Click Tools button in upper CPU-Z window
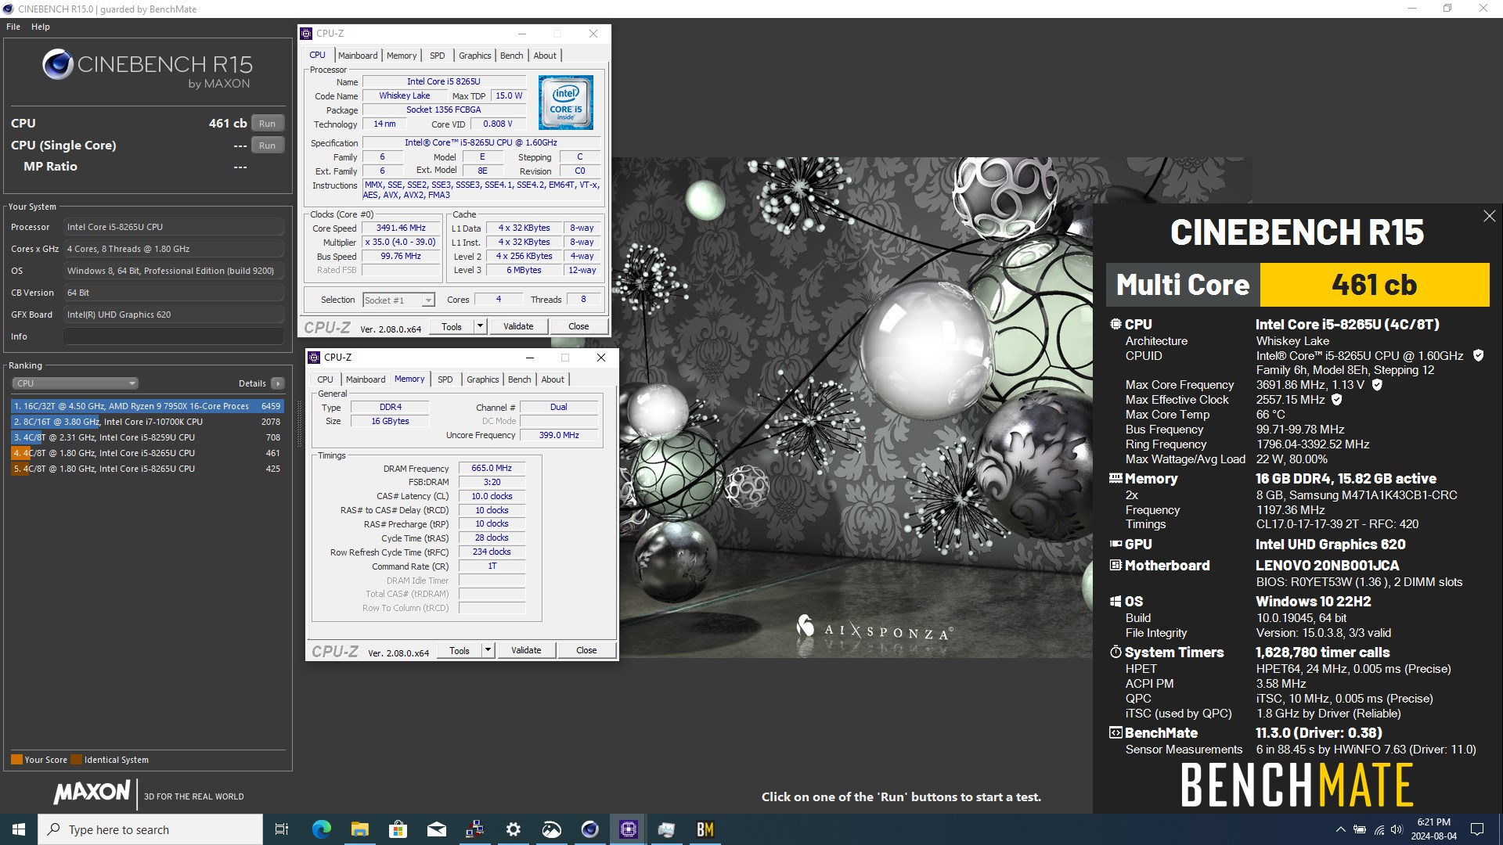Image resolution: width=1503 pixels, height=845 pixels. [452, 327]
